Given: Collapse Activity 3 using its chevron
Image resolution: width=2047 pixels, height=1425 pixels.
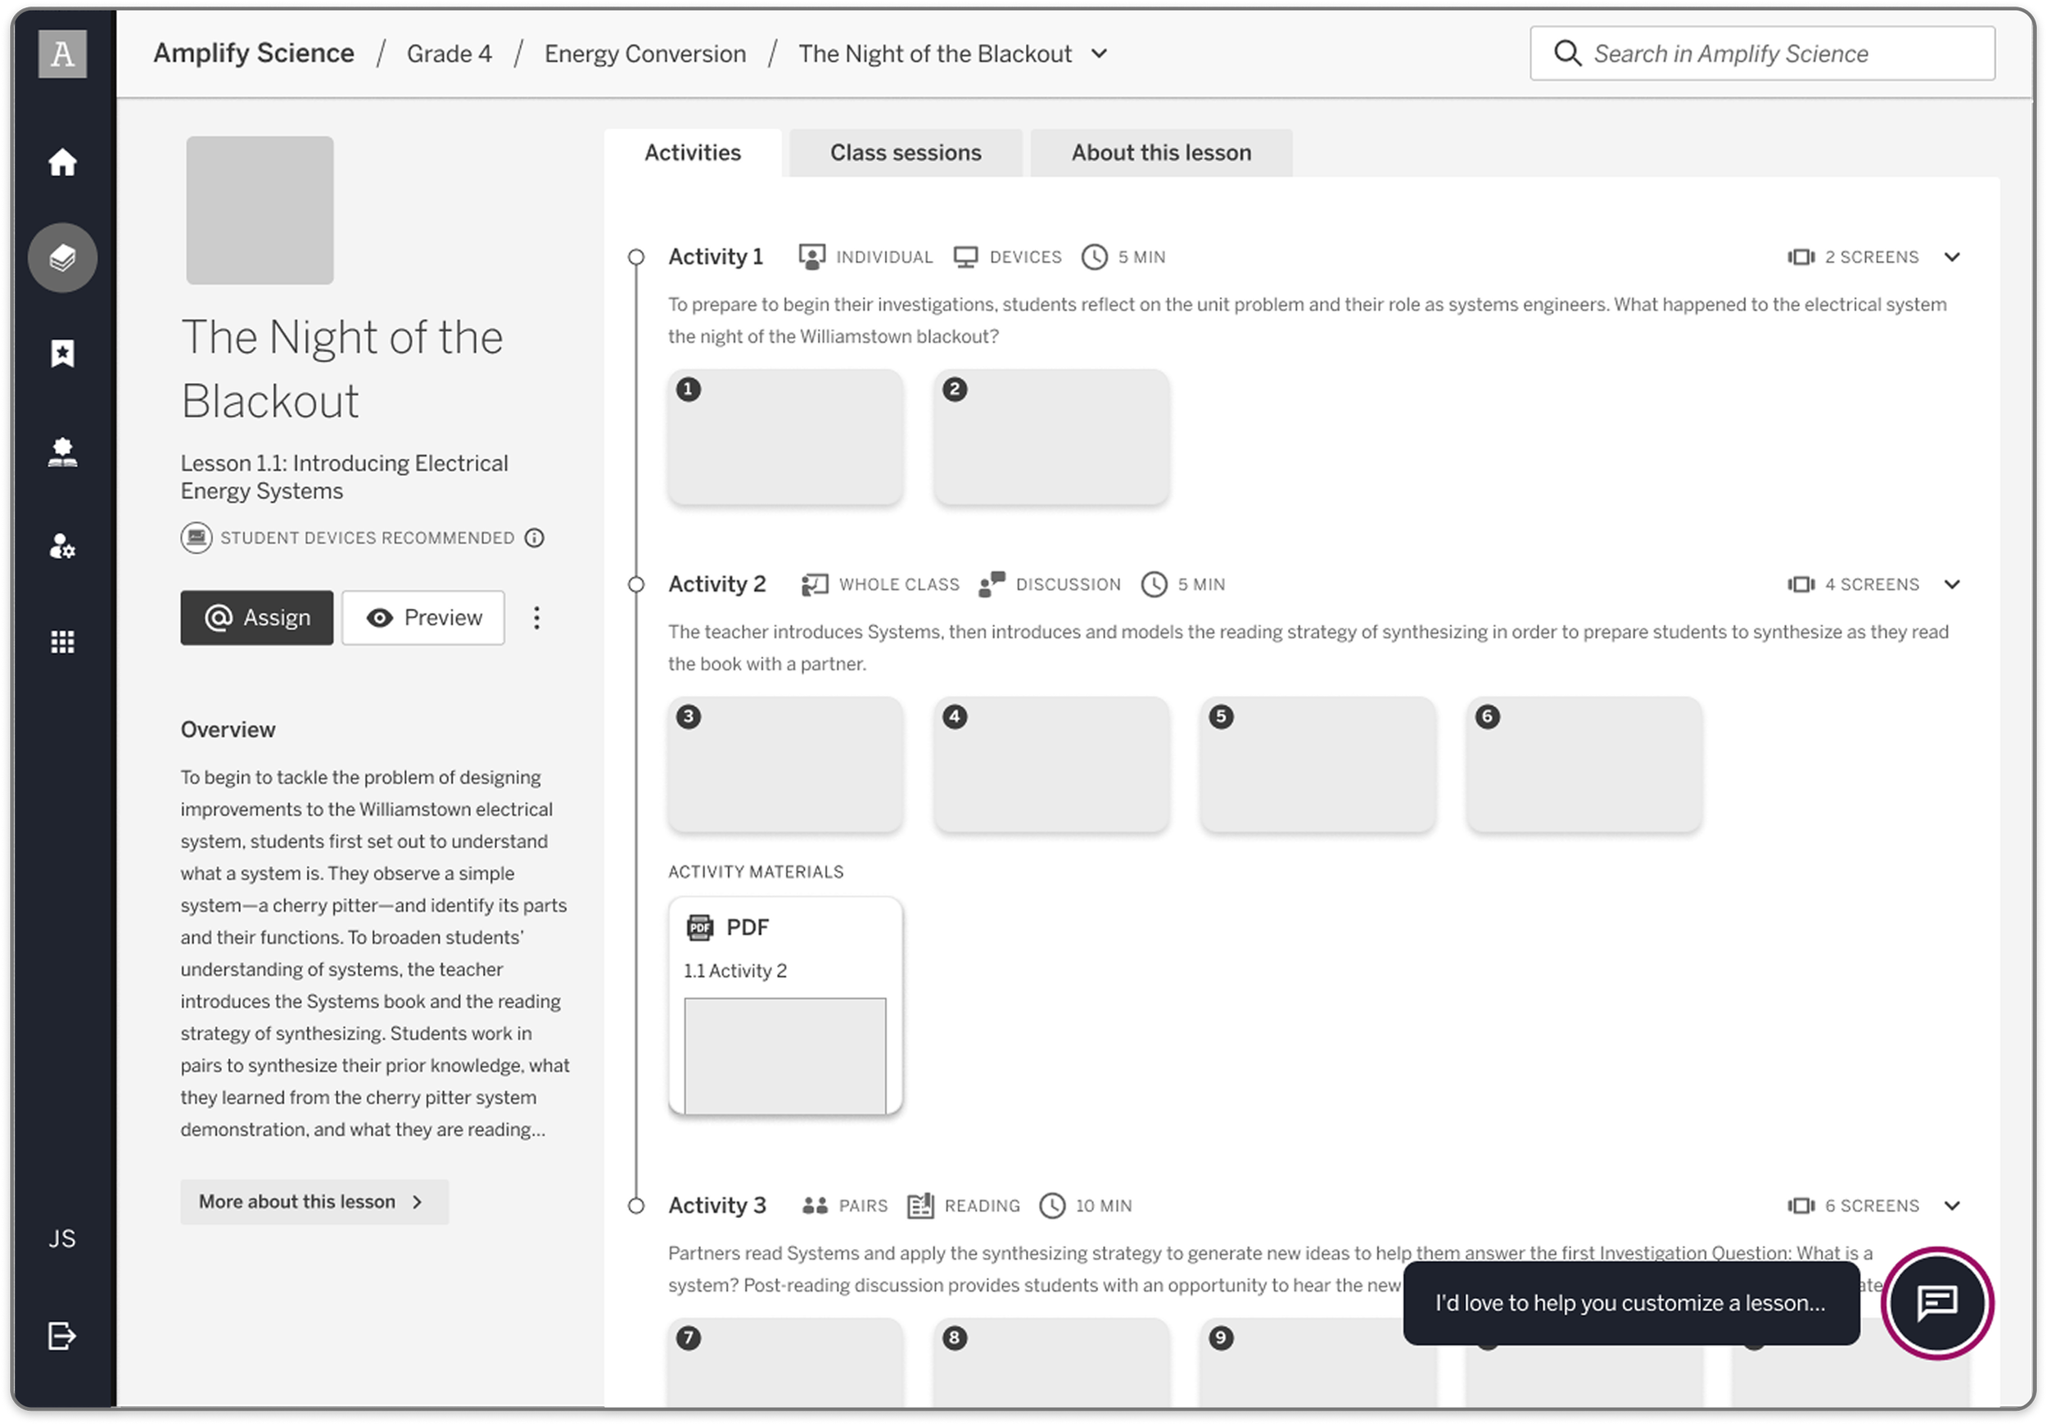Looking at the screenshot, I should (1951, 1206).
